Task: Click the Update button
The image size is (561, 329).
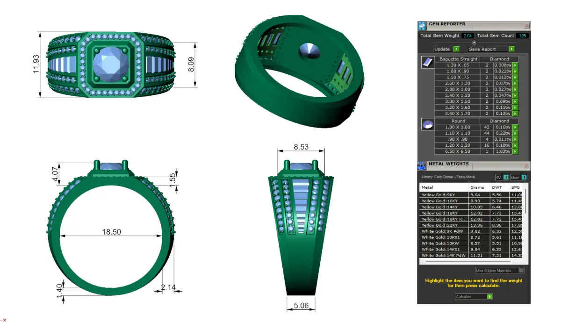Action: [x=446, y=49]
